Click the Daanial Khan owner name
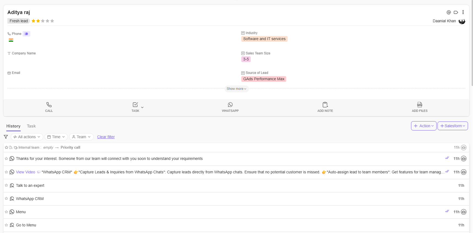Viewport: 473px width, 233px height. point(444,21)
